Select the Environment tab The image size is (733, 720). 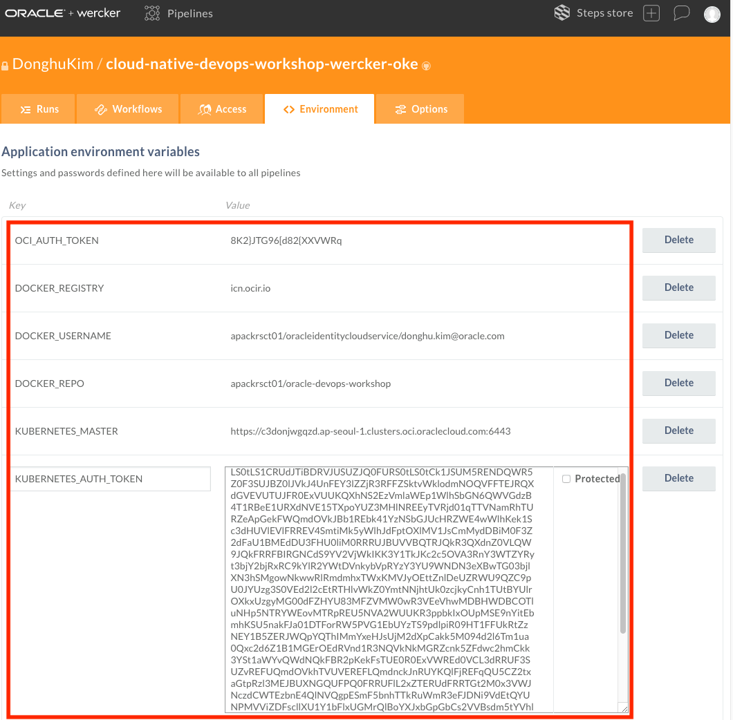(x=319, y=109)
